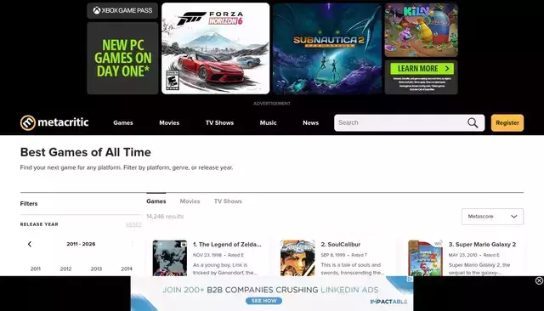The width and height of the screenshot is (544, 311).
Task: Select release year 2013
Action: (96, 269)
